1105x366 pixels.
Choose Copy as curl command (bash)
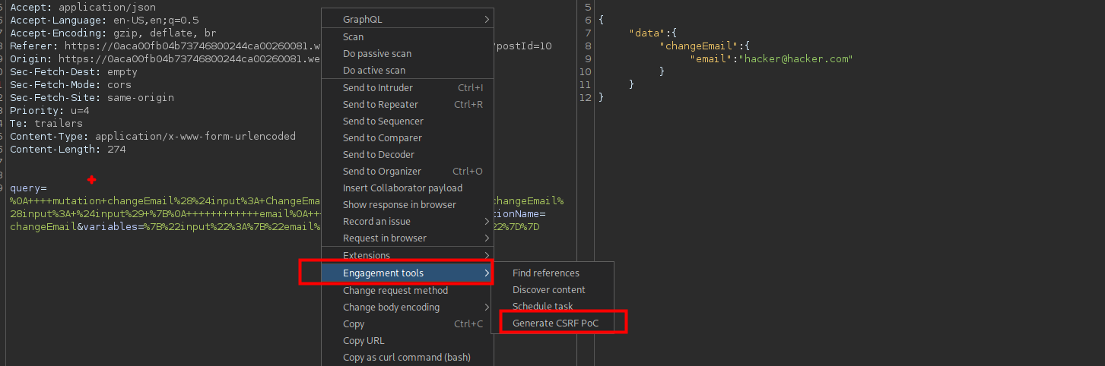[406, 357]
